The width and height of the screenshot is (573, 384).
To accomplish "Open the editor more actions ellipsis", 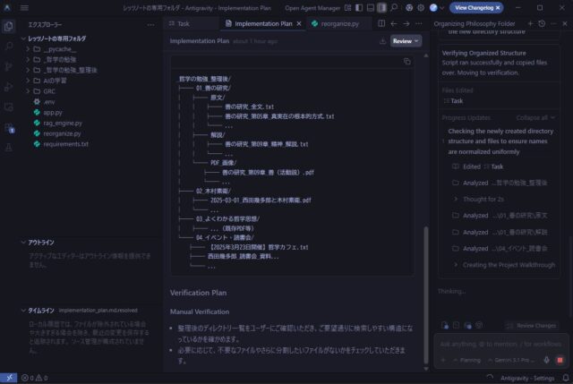I will [x=419, y=24].
